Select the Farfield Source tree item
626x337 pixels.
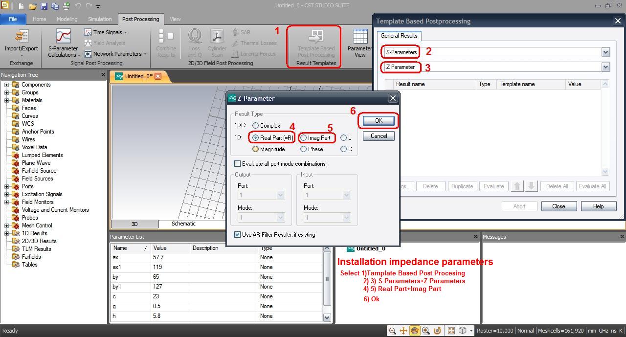[x=39, y=171]
